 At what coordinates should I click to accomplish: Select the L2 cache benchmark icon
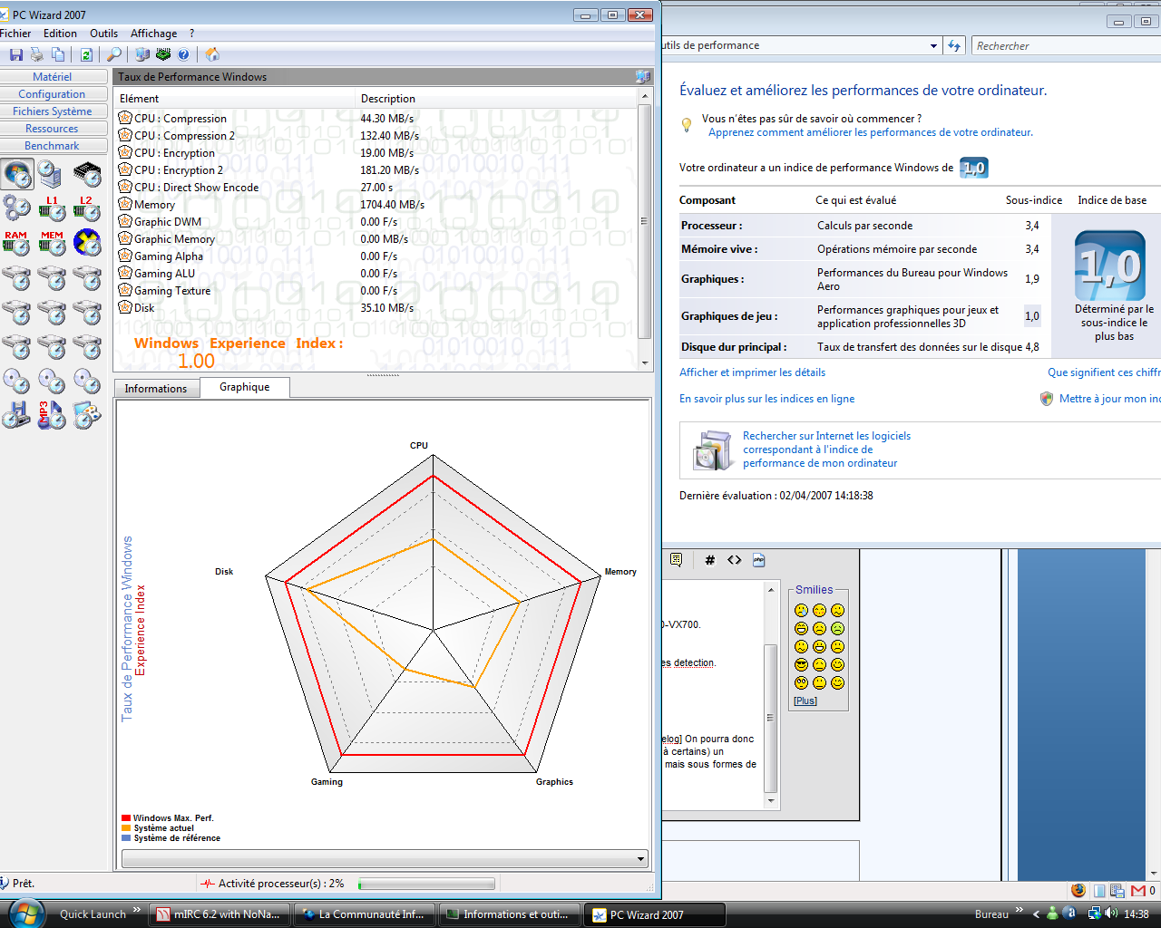pos(86,208)
